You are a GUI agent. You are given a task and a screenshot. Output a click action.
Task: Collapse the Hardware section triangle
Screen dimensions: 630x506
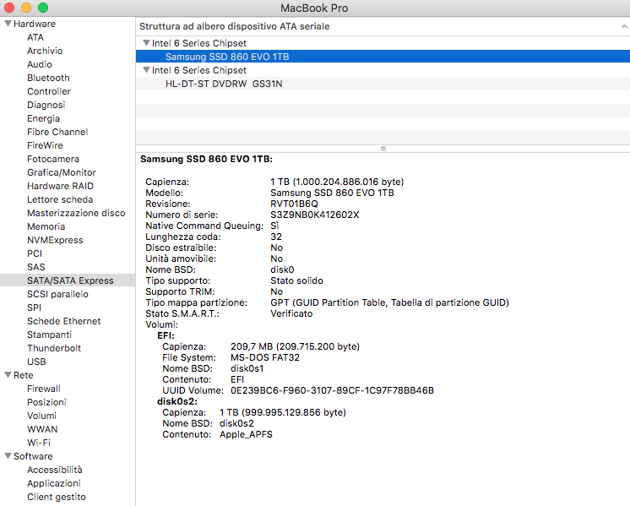pyautogui.click(x=8, y=24)
